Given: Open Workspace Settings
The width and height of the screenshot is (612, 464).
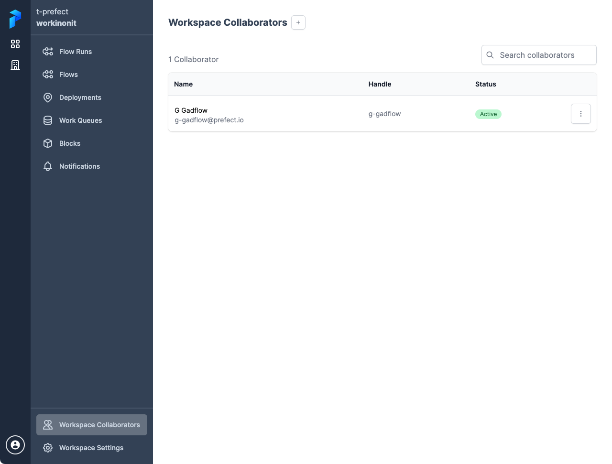Looking at the screenshot, I should pos(92,448).
